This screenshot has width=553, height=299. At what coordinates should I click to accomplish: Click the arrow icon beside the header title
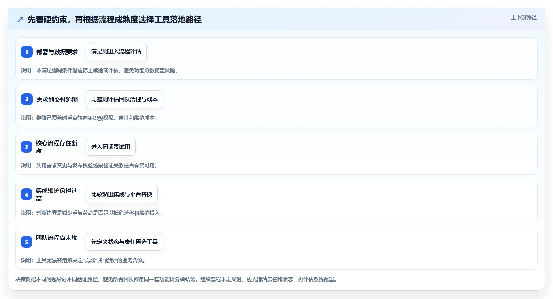(20, 19)
